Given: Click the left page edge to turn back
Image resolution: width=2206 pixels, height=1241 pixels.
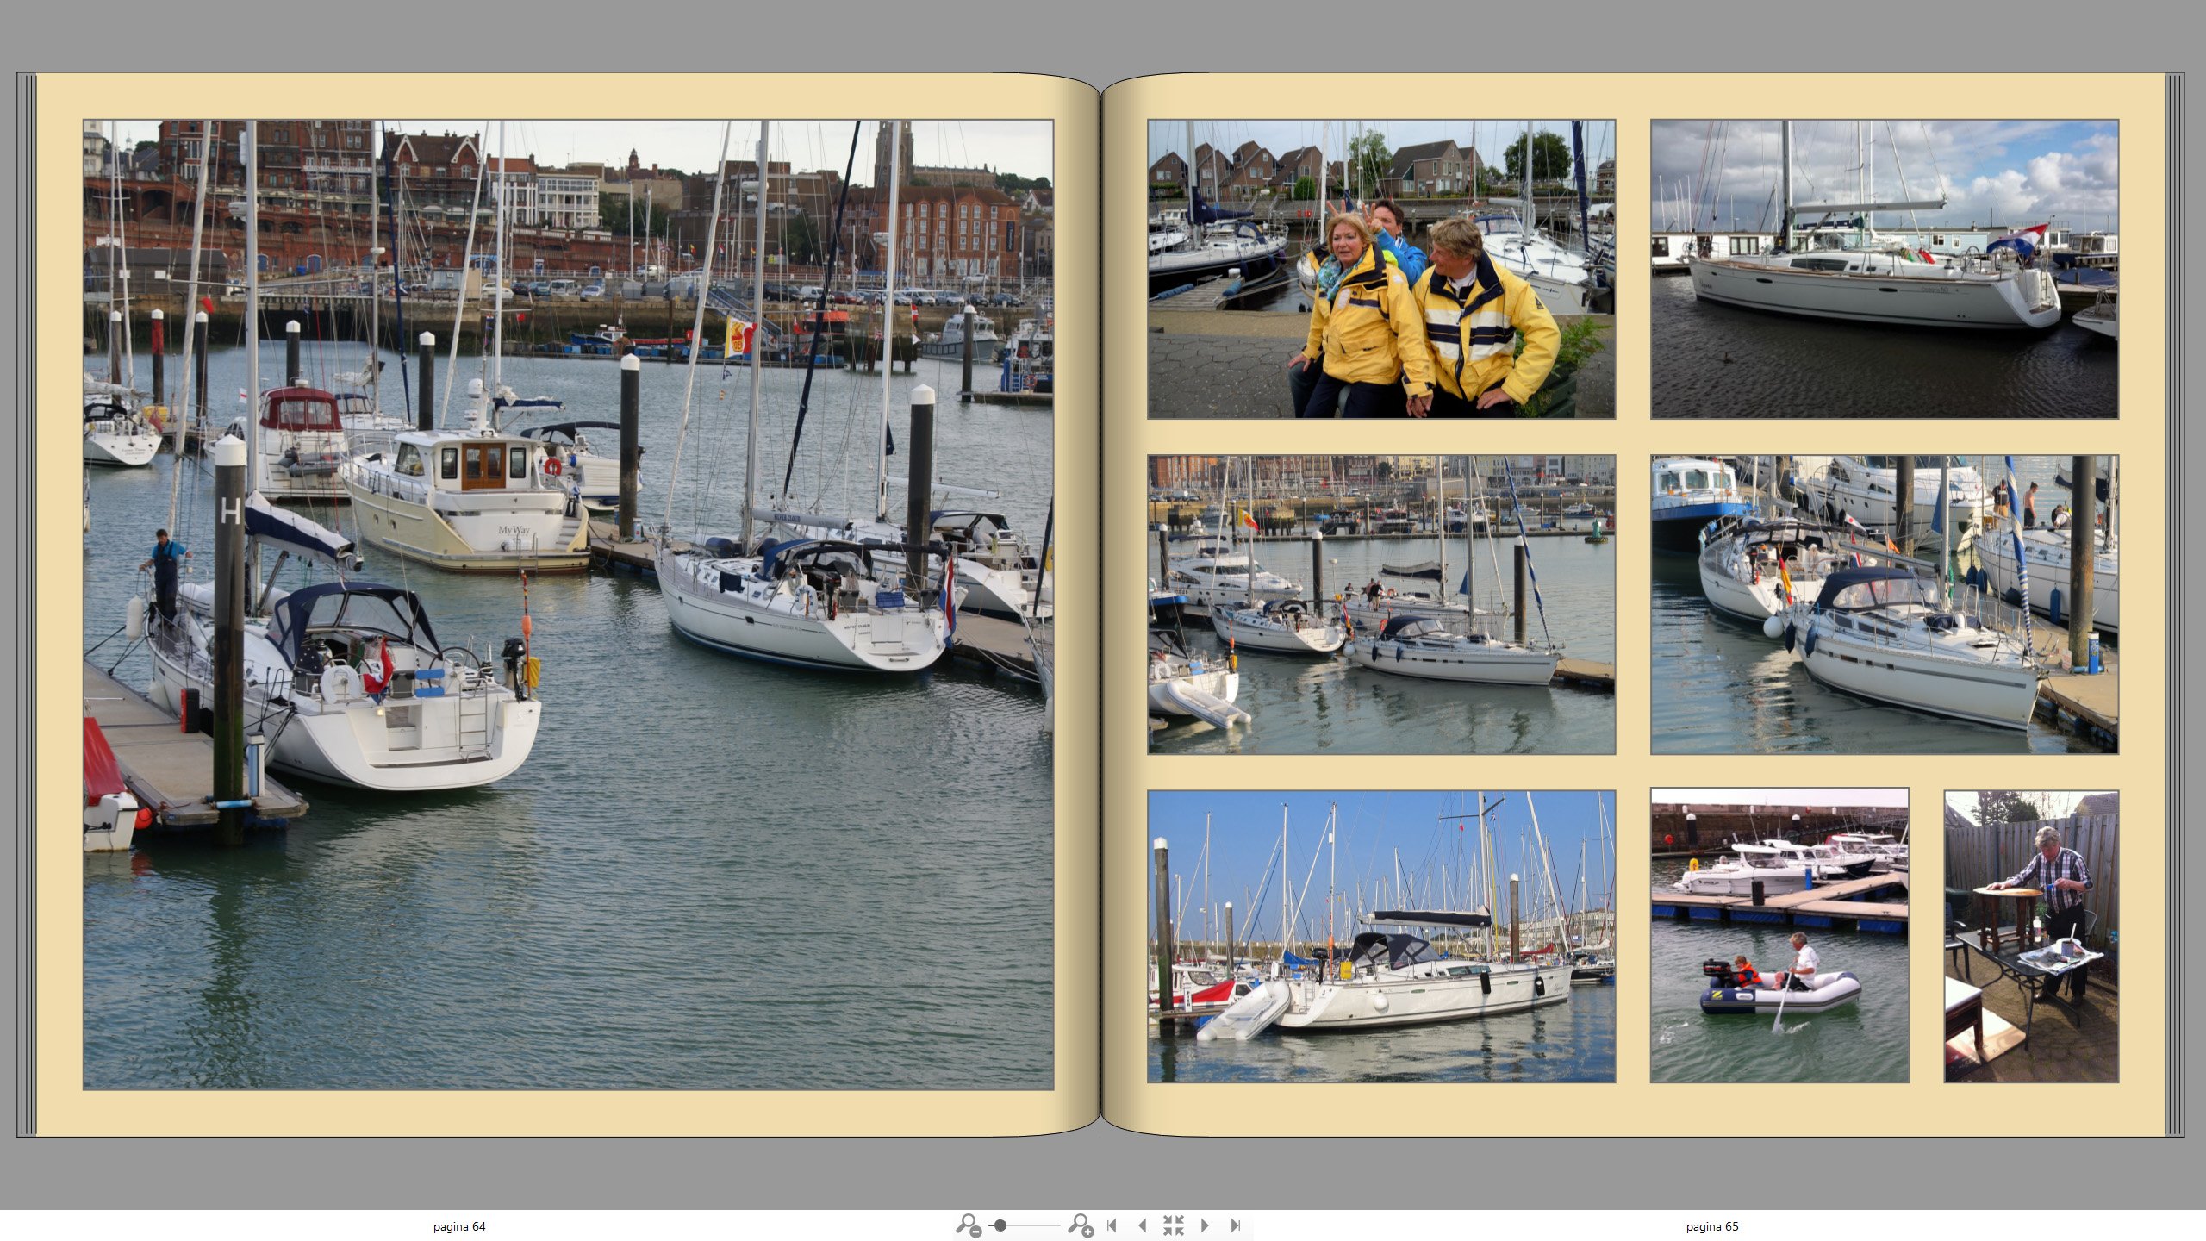Looking at the screenshot, I should coord(27,604).
